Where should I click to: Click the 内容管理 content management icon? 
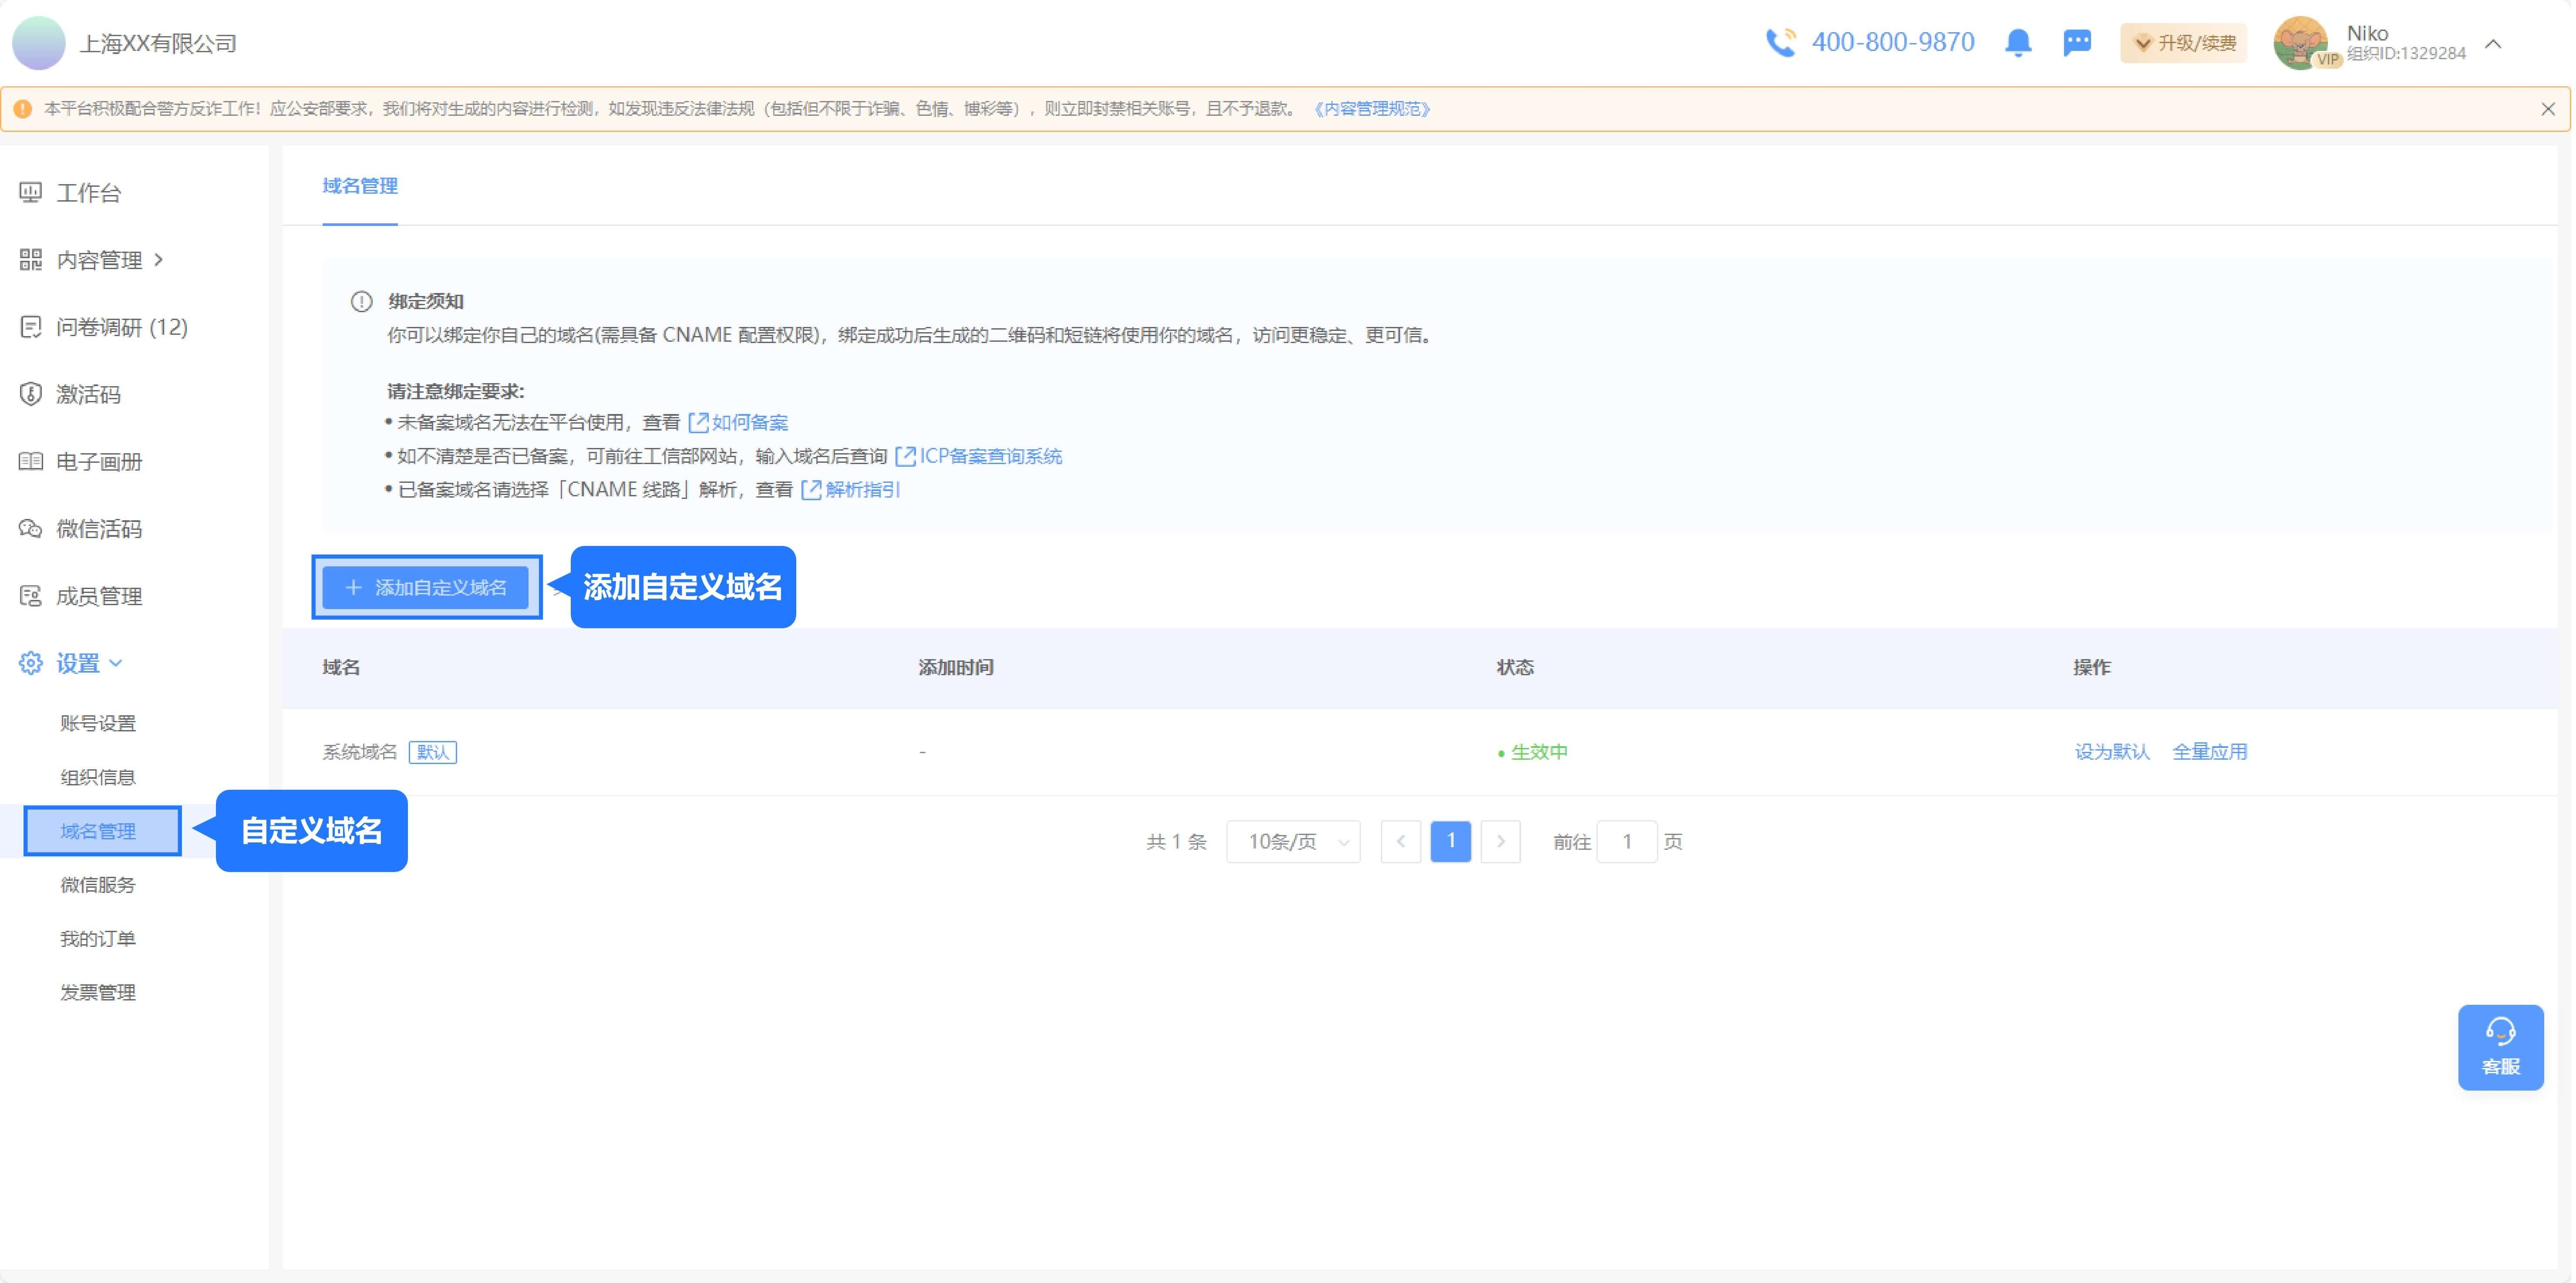tap(30, 259)
